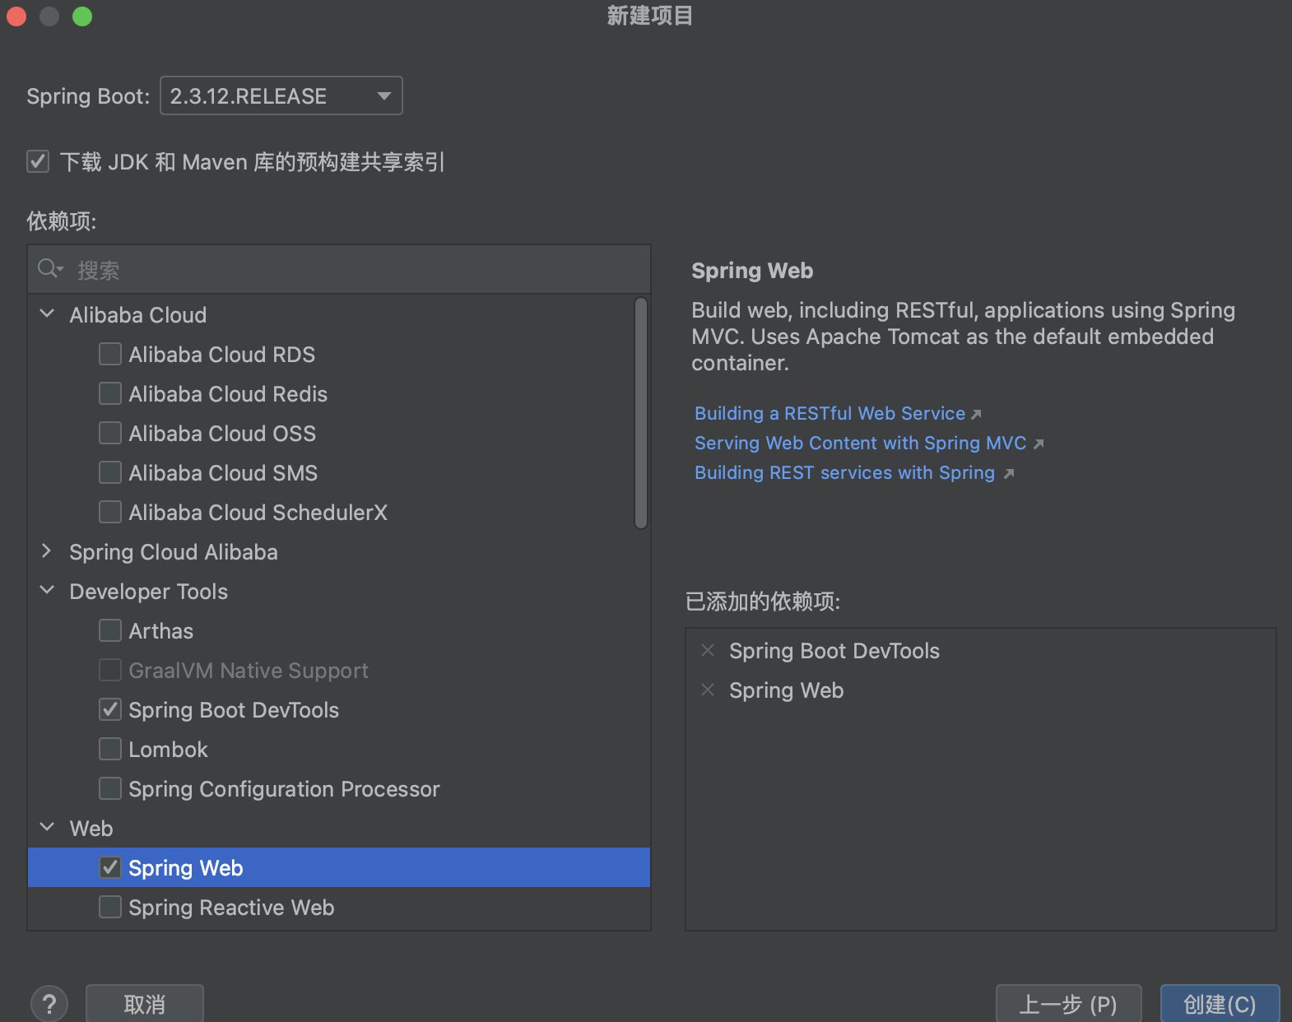The width and height of the screenshot is (1292, 1022).
Task: Click the dependency list scrollbar
Action: 641,413
